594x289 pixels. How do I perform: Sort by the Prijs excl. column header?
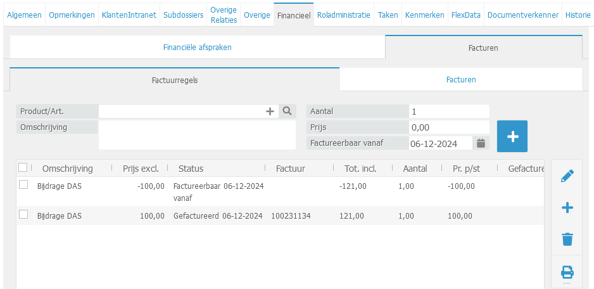(x=141, y=169)
